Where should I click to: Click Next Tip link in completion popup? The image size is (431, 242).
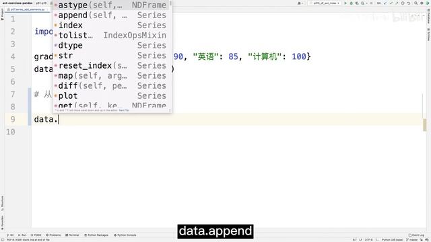pos(124,110)
